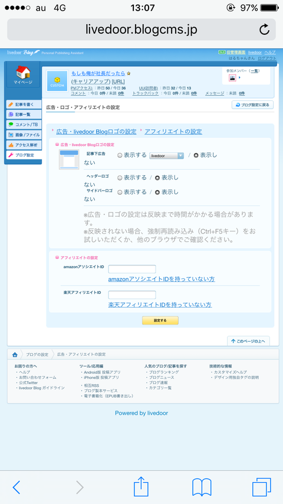
Task: Open amazonアソシエイトIDを持っていない方 link
Action: click(162, 279)
